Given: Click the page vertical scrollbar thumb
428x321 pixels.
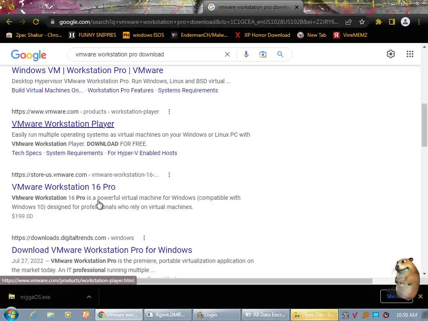Looking at the screenshot, I should [424, 125].
